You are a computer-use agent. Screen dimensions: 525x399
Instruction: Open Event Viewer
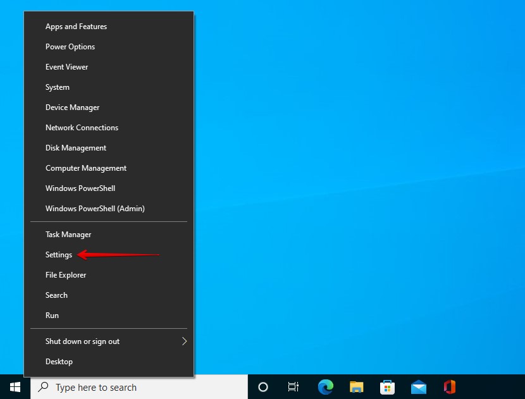[x=109, y=67]
